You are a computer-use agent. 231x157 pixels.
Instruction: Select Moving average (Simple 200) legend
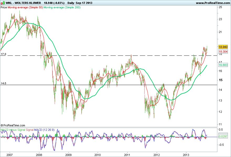62,7
